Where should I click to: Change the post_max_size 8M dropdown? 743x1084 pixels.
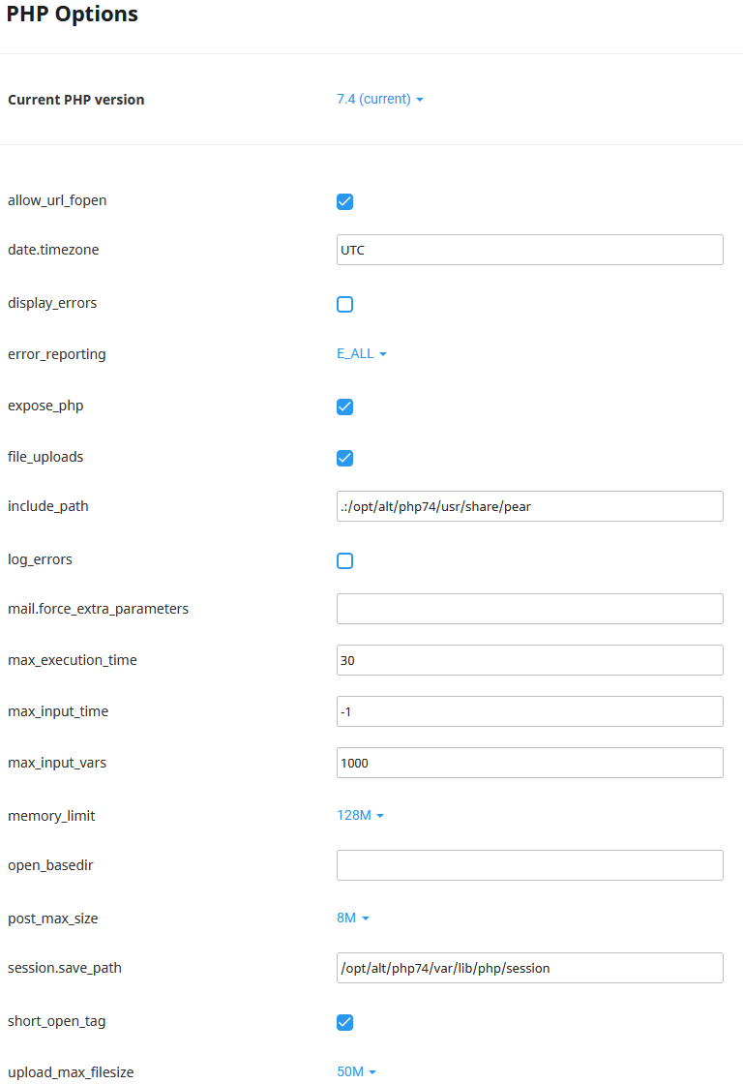pos(353,918)
